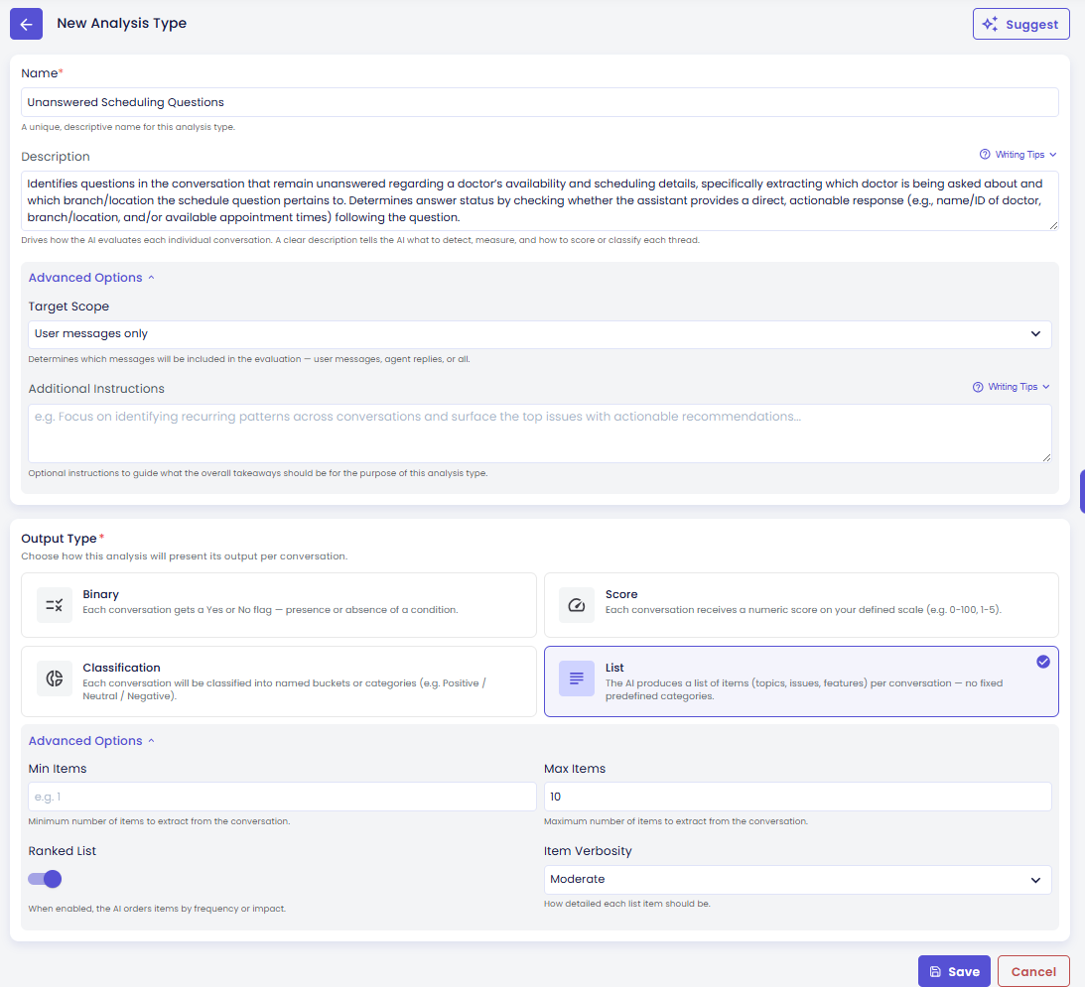Toggle the Ranked List switch
Screen dimensions: 1085x987
(x=45, y=879)
